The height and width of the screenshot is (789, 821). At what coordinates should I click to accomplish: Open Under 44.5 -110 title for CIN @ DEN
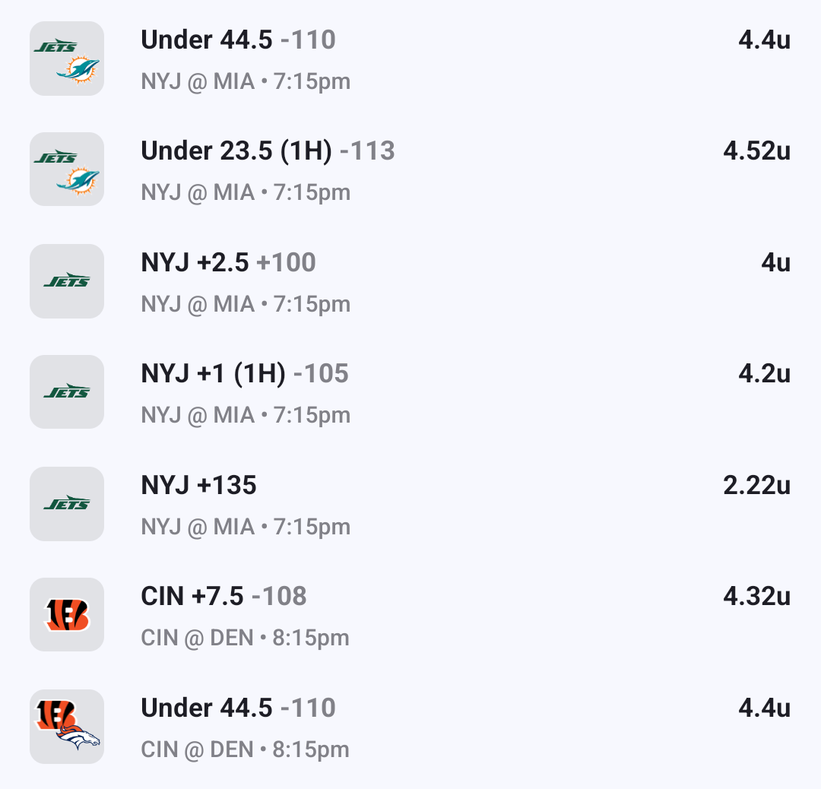(238, 708)
